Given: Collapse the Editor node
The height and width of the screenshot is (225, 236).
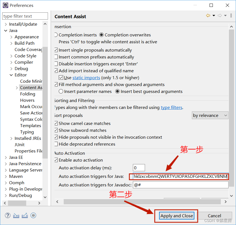Looking at the screenshot, I should click(11, 75).
